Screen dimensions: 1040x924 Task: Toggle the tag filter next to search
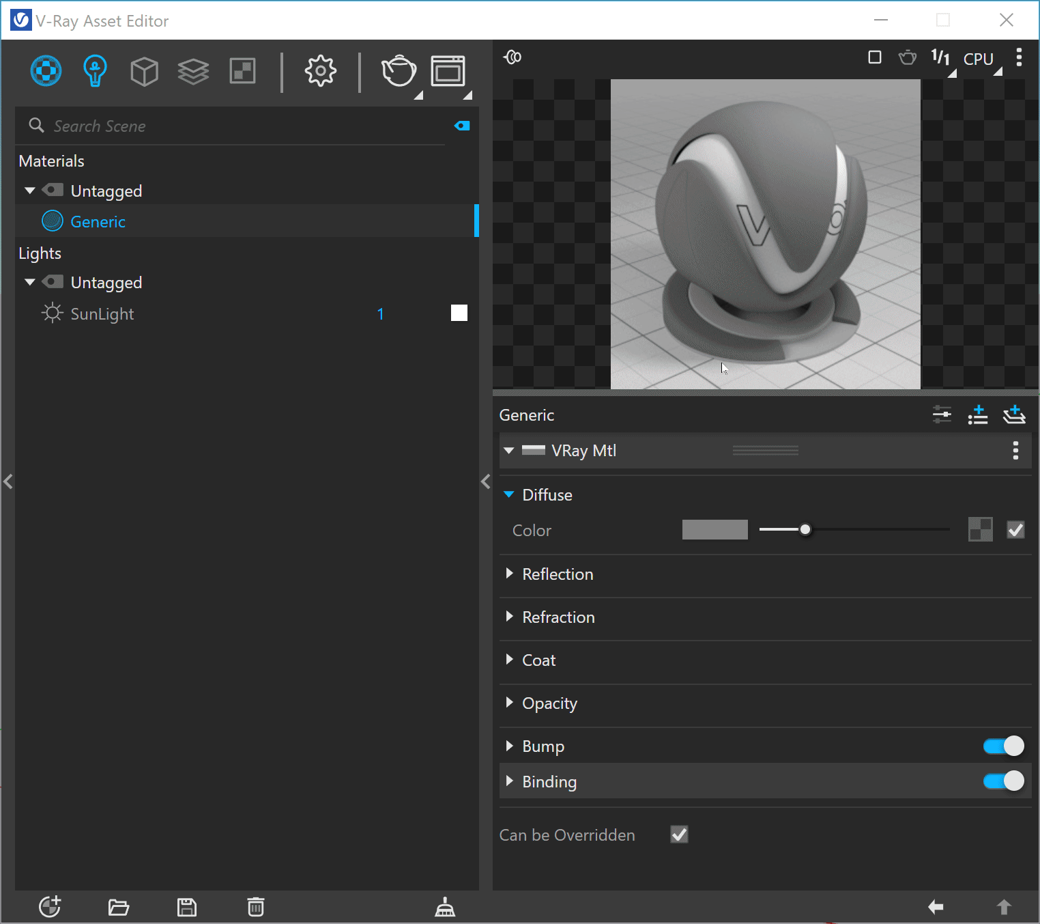pos(462,126)
